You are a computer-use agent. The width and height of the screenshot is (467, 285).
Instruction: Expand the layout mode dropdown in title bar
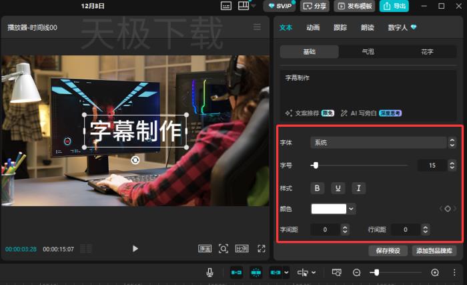tap(254, 7)
